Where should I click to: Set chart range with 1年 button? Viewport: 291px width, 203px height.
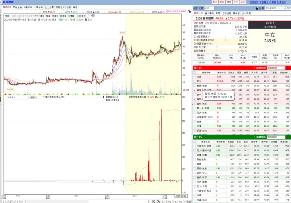pyautogui.click(x=175, y=201)
